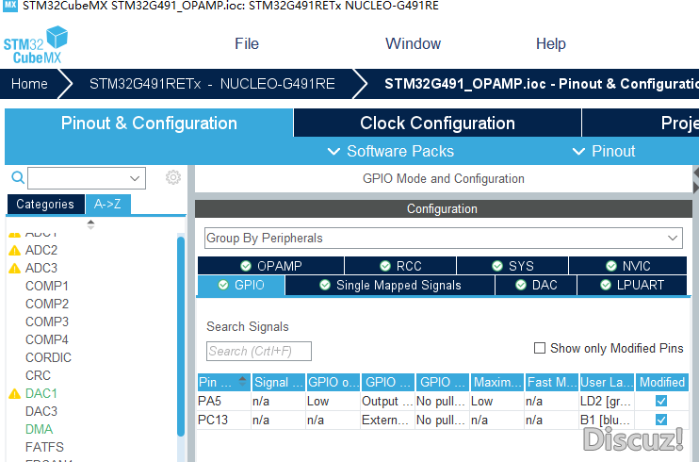Viewport: 699px width, 462px height.
Task: Click the MX icon in the title bar
Action: pos(10,6)
